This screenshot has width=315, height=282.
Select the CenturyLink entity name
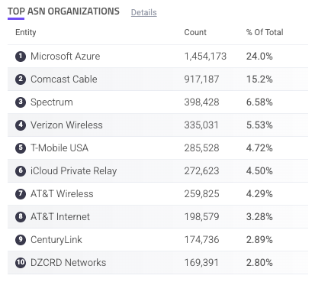56,240
